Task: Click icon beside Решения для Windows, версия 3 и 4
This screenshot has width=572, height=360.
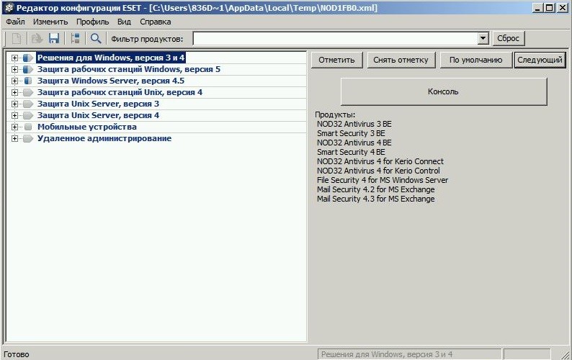Action: tap(27, 58)
